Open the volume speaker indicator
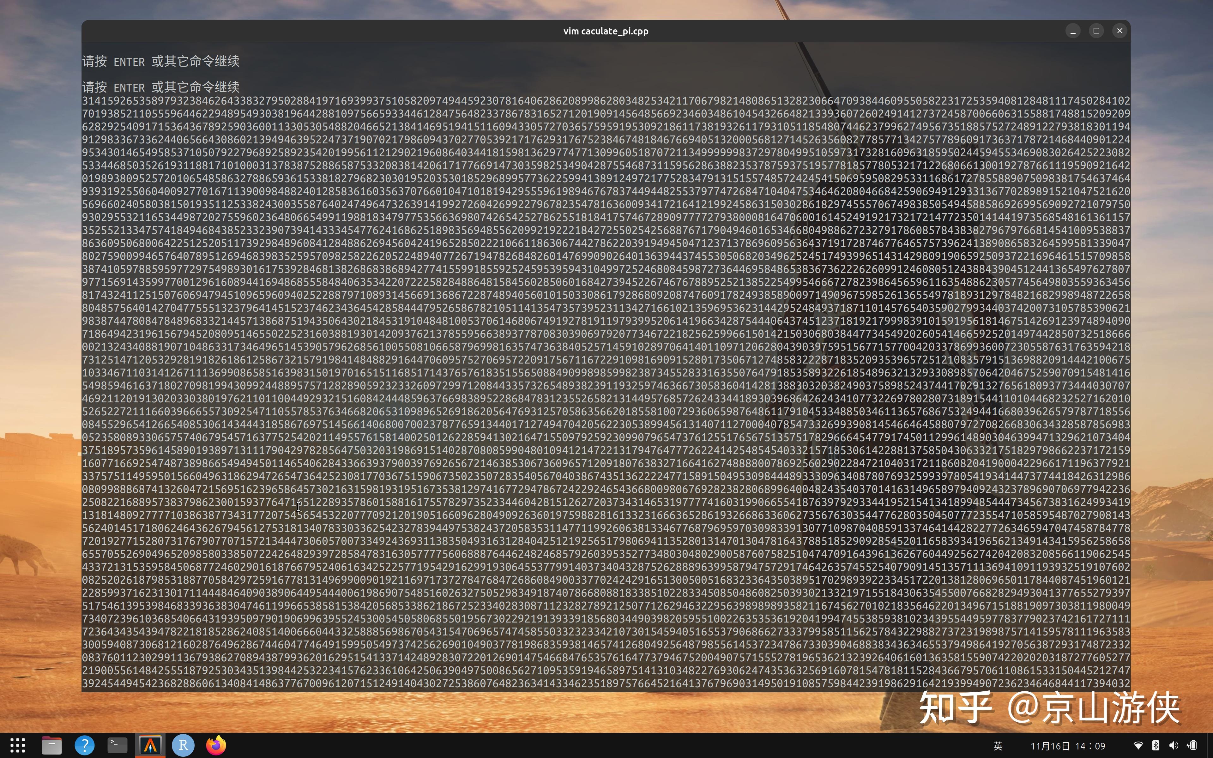Screen dimensions: 1213x758 (1174, 745)
